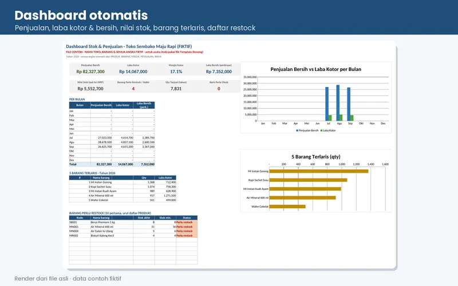Click the Rp 14,067,000 Laba Kotor KPI value
458x286 pixels.
[133, 71]
